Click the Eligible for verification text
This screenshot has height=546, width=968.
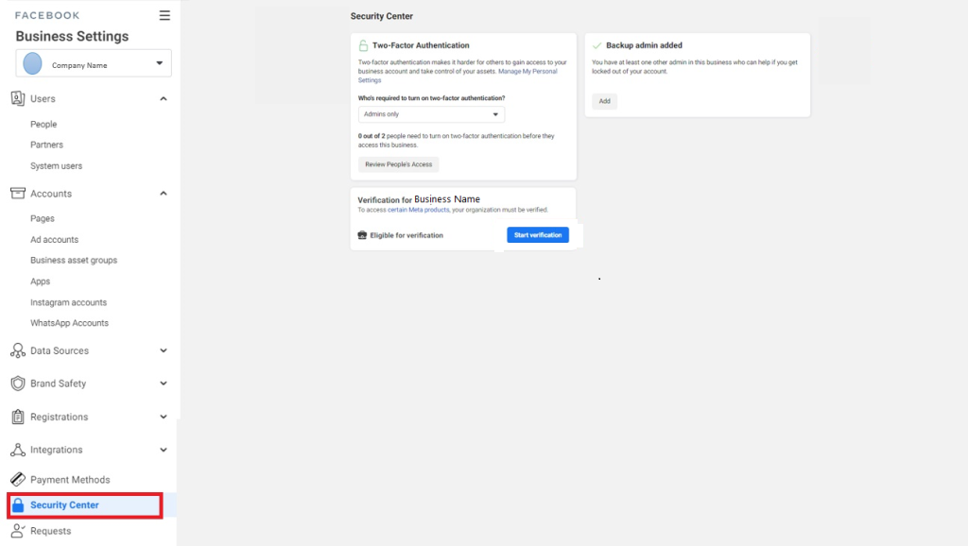[x=406, y=235]
